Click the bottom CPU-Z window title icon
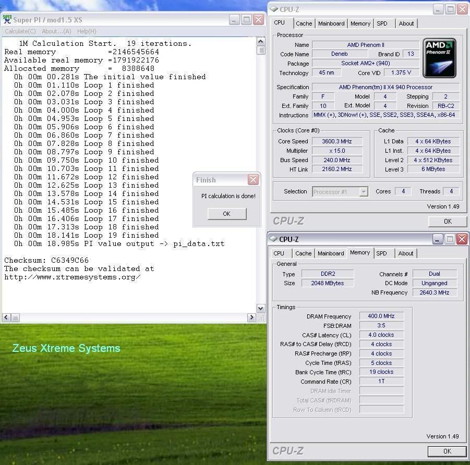Viewport: 470px width, 465px height. point(273,239)
